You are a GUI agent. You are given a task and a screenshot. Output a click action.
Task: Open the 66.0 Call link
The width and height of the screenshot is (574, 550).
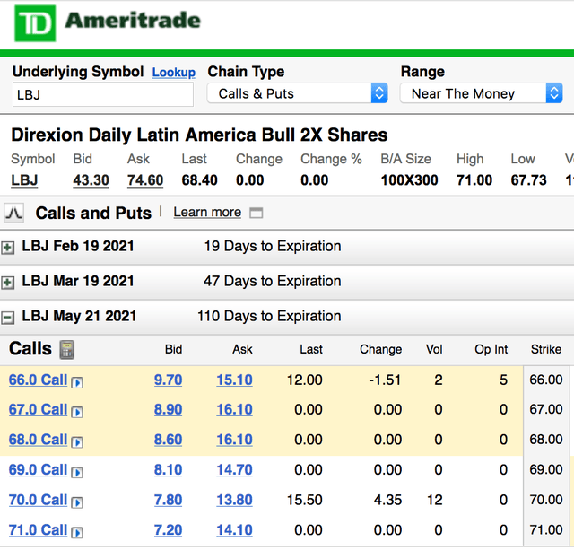38,380
